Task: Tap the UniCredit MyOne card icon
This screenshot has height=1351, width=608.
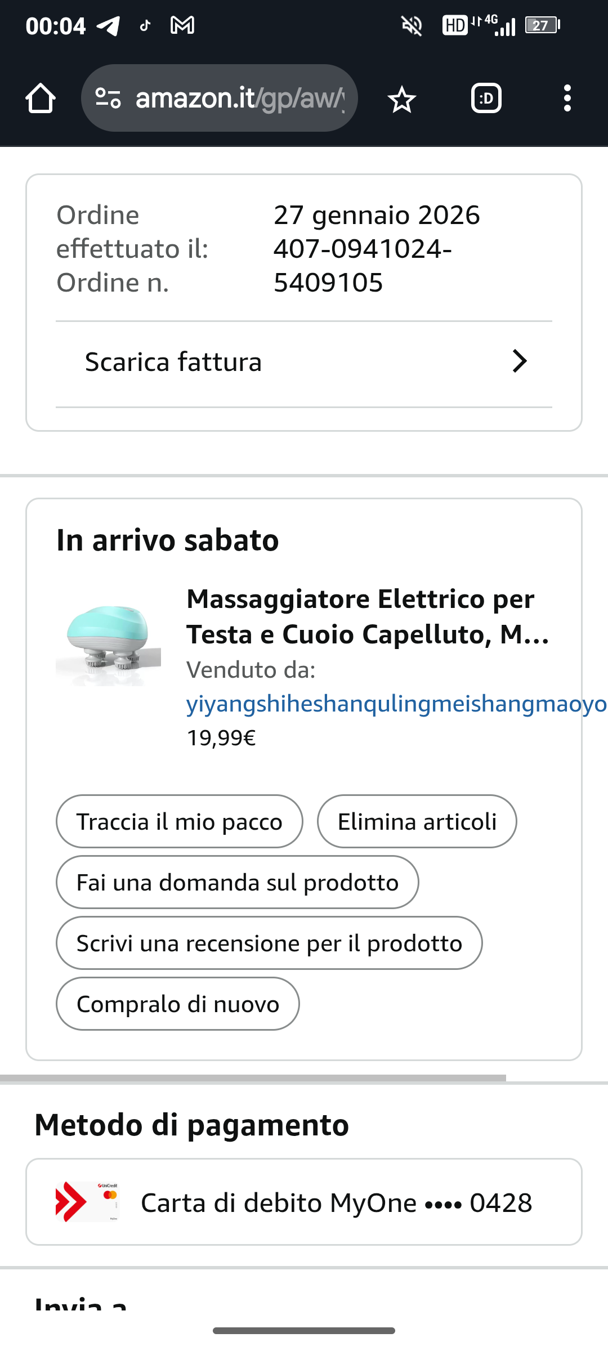Action: click(x=87, y=1202)
